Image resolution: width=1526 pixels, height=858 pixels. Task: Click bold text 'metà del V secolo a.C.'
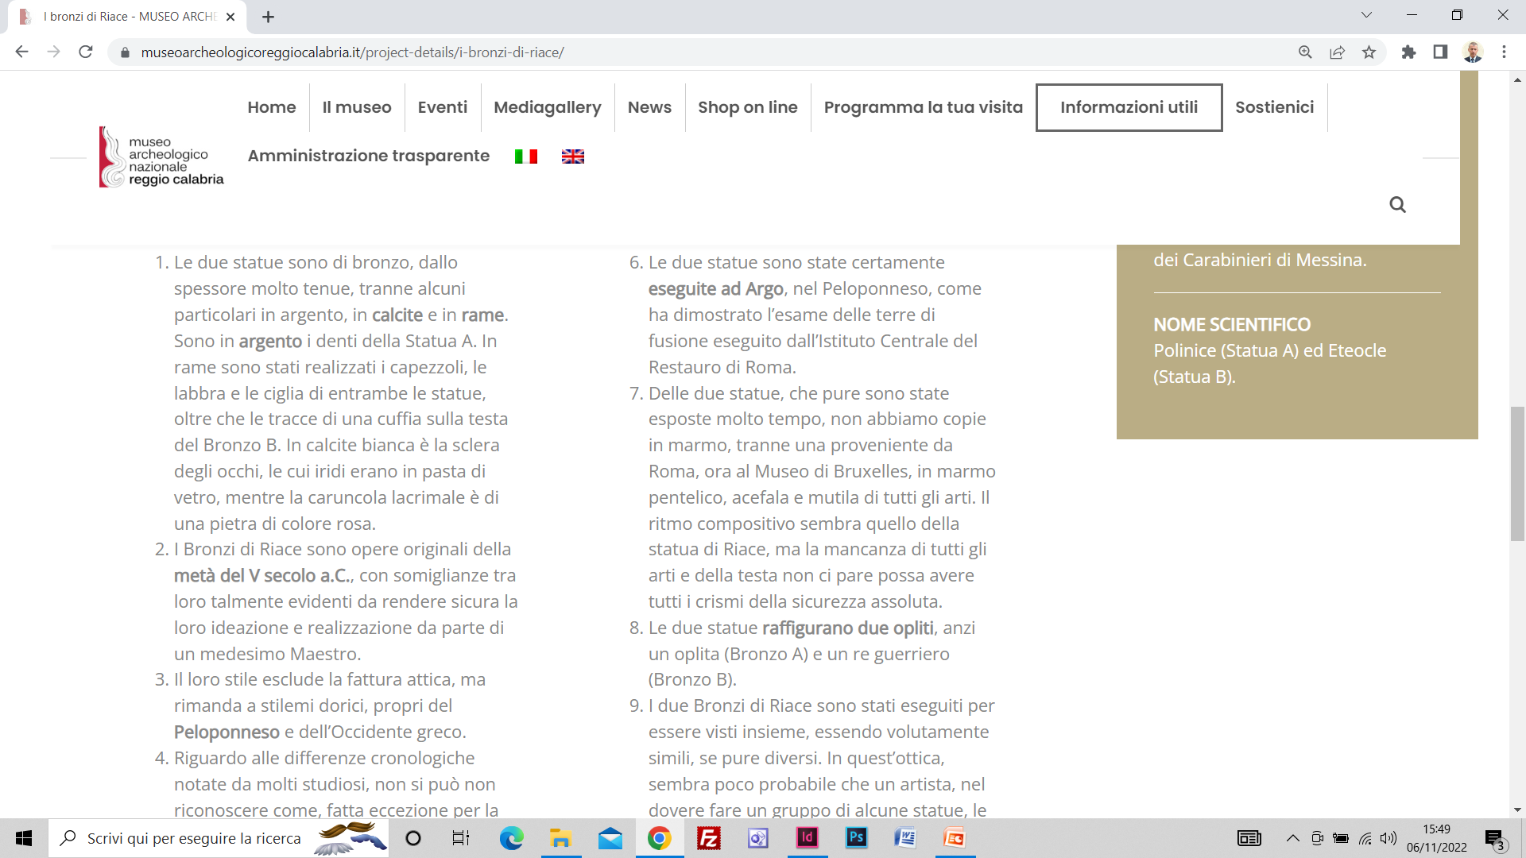[262, 575]
